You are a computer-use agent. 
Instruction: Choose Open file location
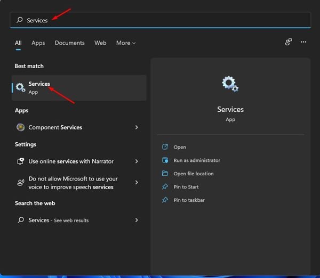(194, 174)
